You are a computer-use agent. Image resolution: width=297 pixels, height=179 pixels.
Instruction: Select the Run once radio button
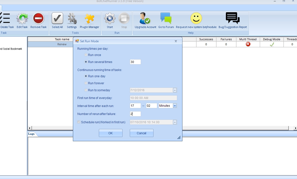point(86,55)
